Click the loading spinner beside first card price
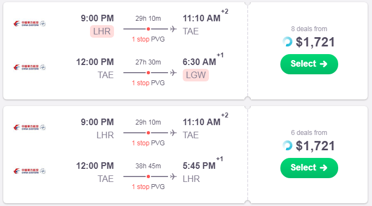The height and width of the screenshot is (206, 372). tap(287, 42)
